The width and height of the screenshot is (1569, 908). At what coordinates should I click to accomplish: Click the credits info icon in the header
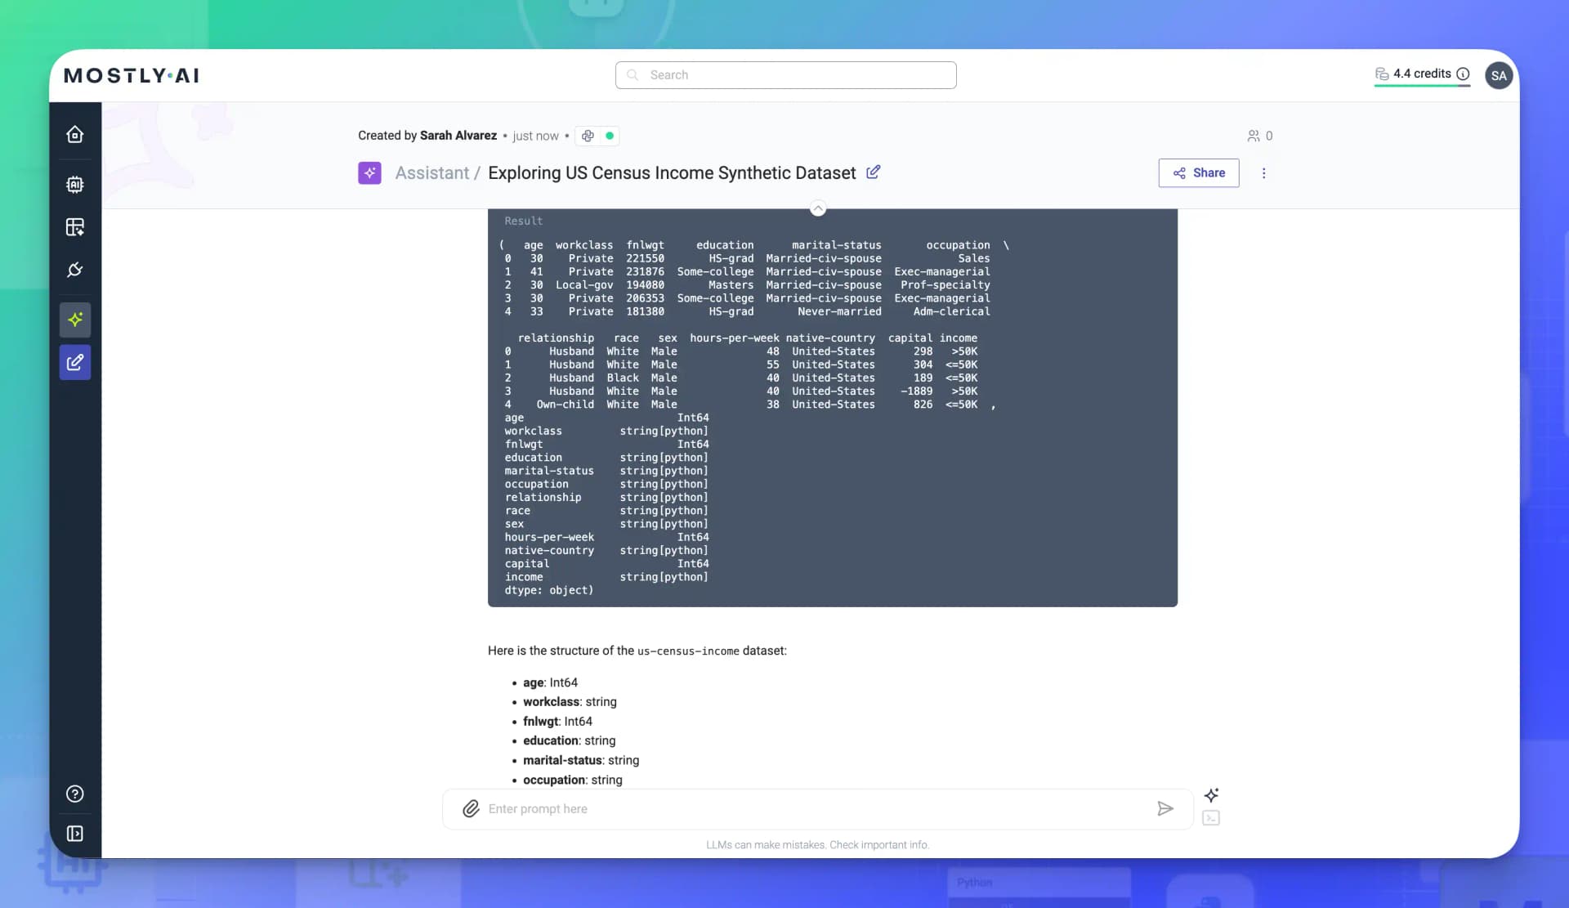[1464, 74]
